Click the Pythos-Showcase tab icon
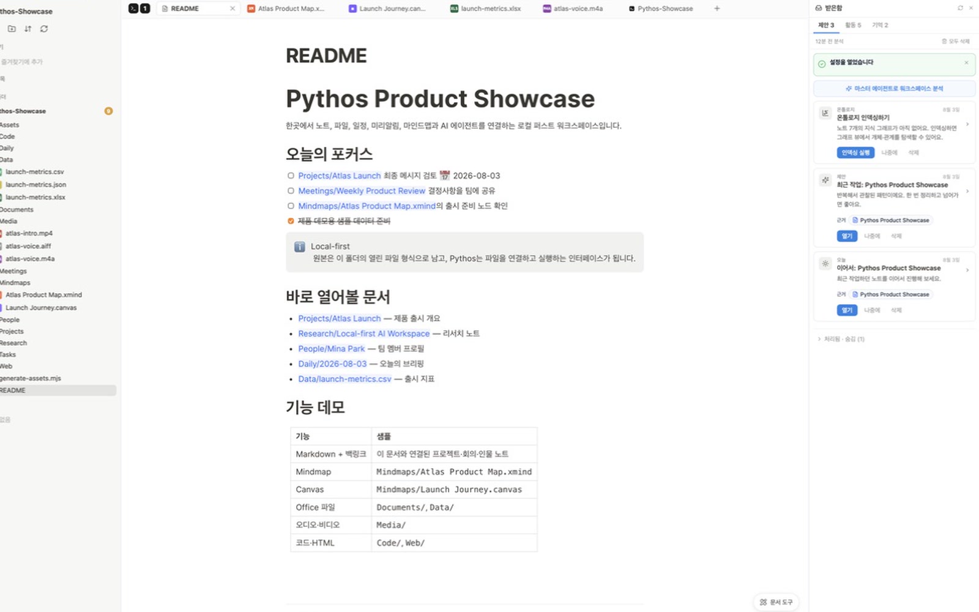 coord(632,9)
